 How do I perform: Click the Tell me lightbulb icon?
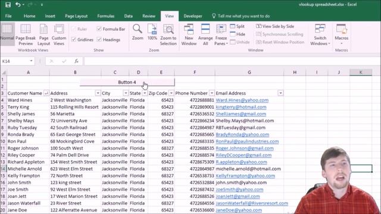tap(214, 16)
